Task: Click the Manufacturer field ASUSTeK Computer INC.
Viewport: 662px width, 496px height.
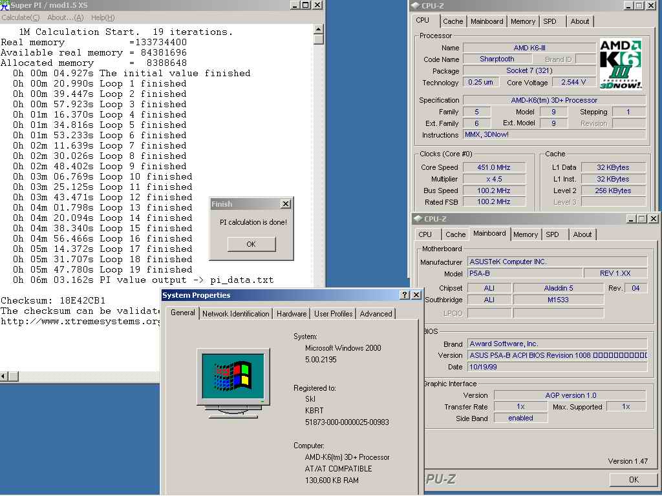Action: tap(557, 262)
